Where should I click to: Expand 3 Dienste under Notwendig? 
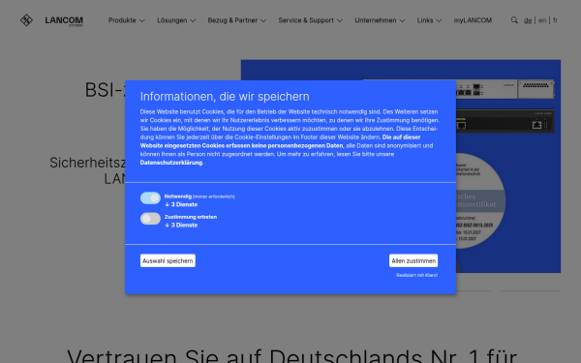tap(181, 204)
